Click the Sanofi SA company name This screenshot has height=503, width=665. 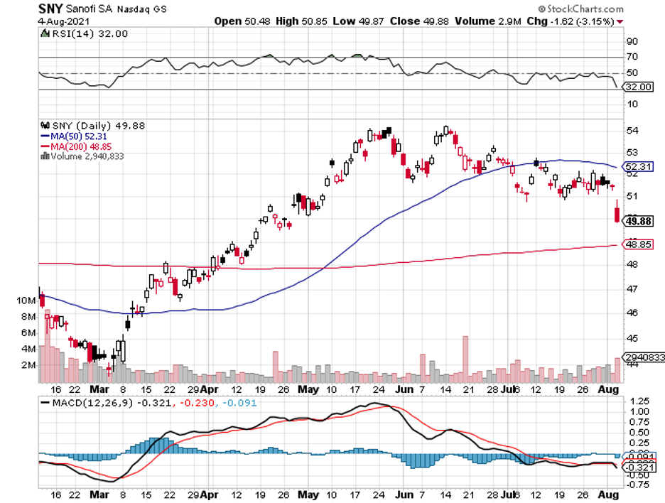tap(89, 9)
